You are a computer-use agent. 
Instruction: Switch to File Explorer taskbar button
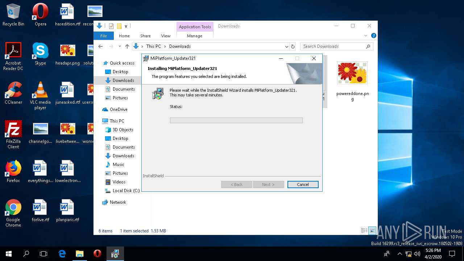[80, 254]
